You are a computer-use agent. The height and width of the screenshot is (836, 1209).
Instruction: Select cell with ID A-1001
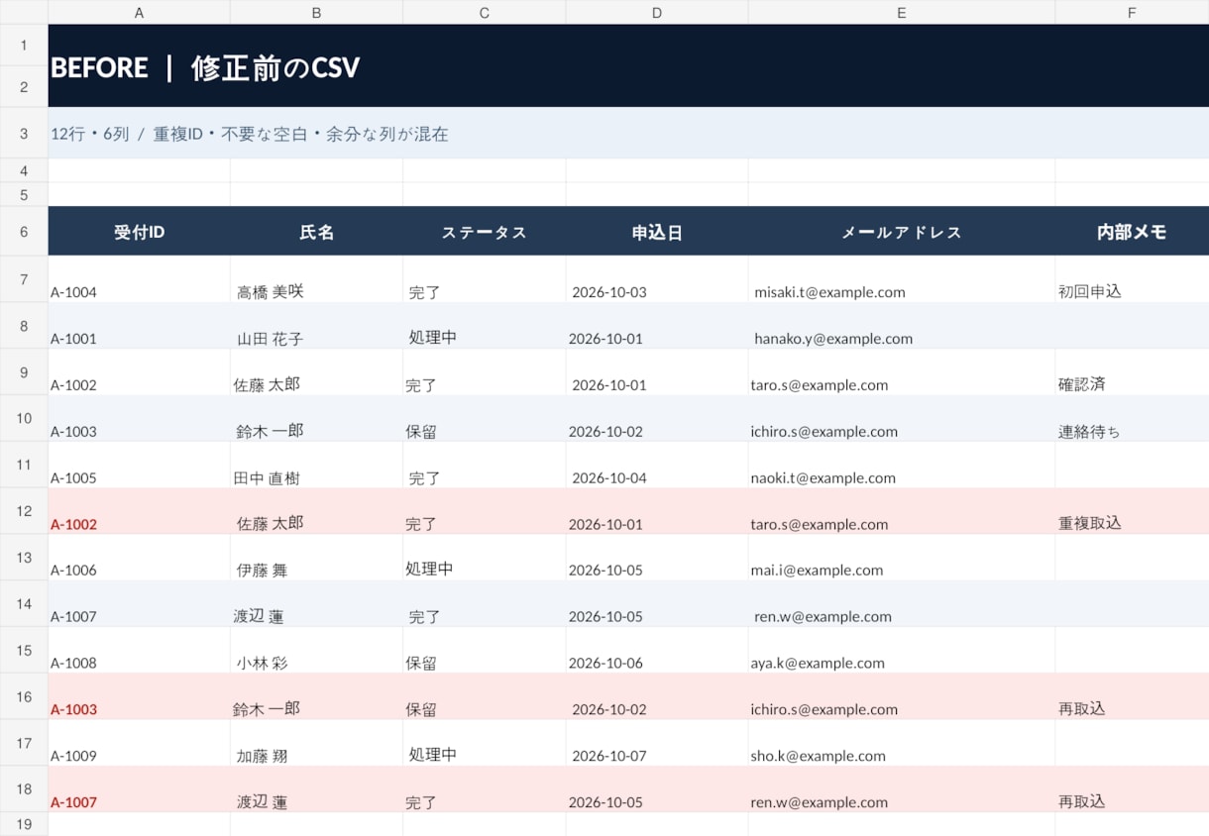click(x=139, y=326)
